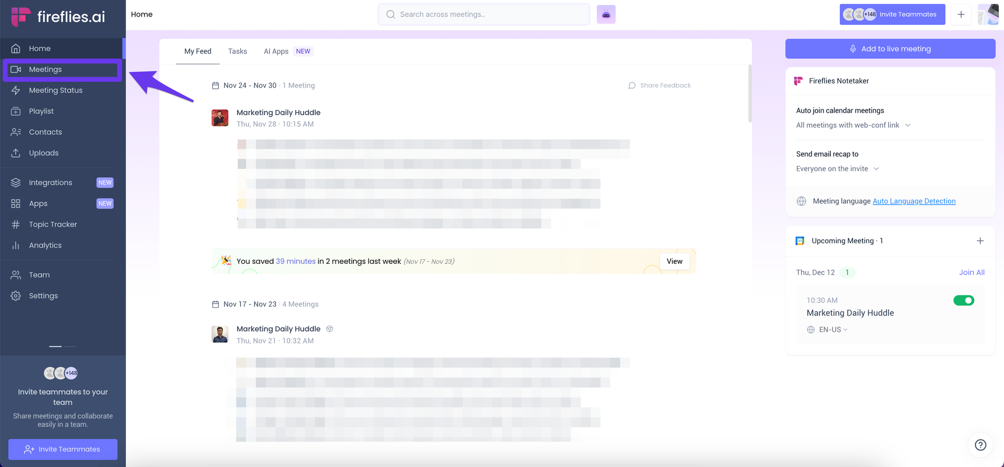This screenshot has height=467, width=1004.
Task: Click the privacy icon beside Nov 21 huddle
Action: pos(330,329)
